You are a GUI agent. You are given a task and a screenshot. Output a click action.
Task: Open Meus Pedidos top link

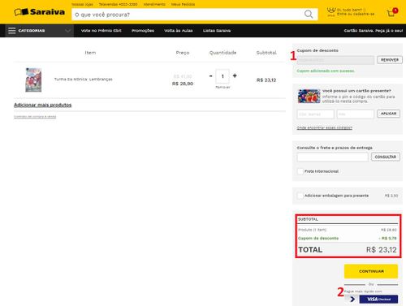pyautogui.click(x=183, y=4)
